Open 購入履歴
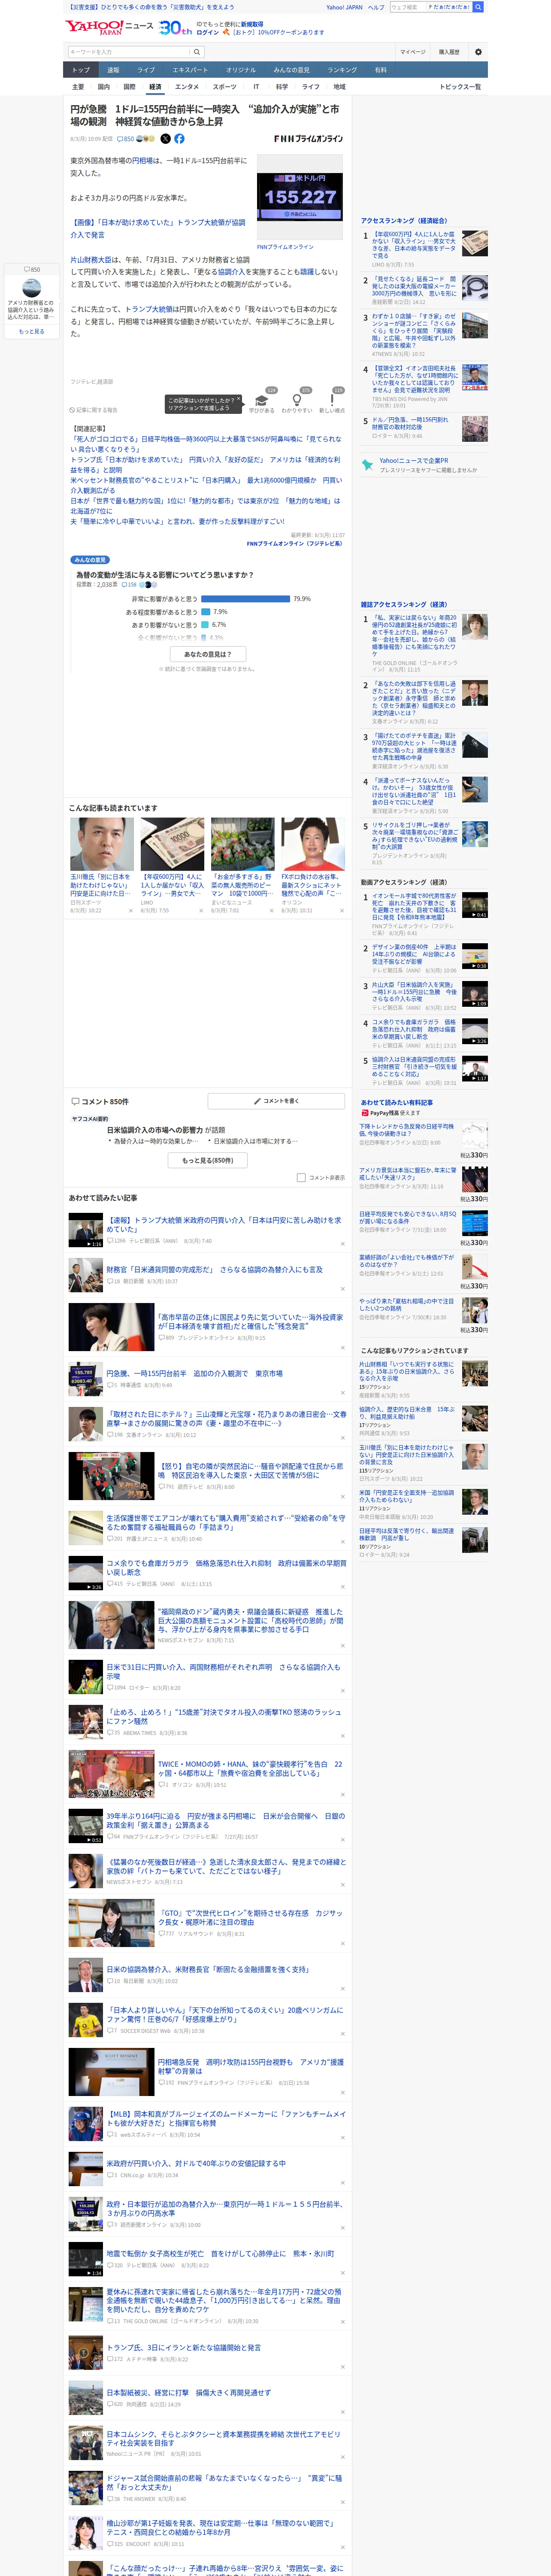The width and height of the screenshot is (551, 2576). (449, 52)
